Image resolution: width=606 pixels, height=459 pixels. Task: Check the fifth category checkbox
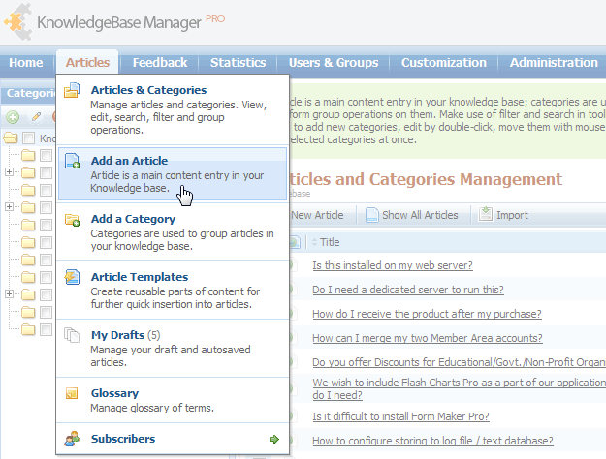pos(46,225)
